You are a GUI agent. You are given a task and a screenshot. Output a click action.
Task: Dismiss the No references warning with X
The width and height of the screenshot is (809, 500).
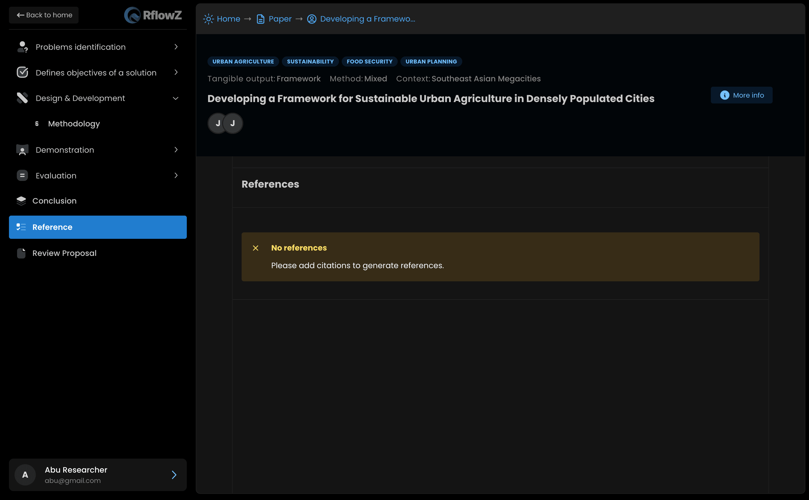(256, 248)
